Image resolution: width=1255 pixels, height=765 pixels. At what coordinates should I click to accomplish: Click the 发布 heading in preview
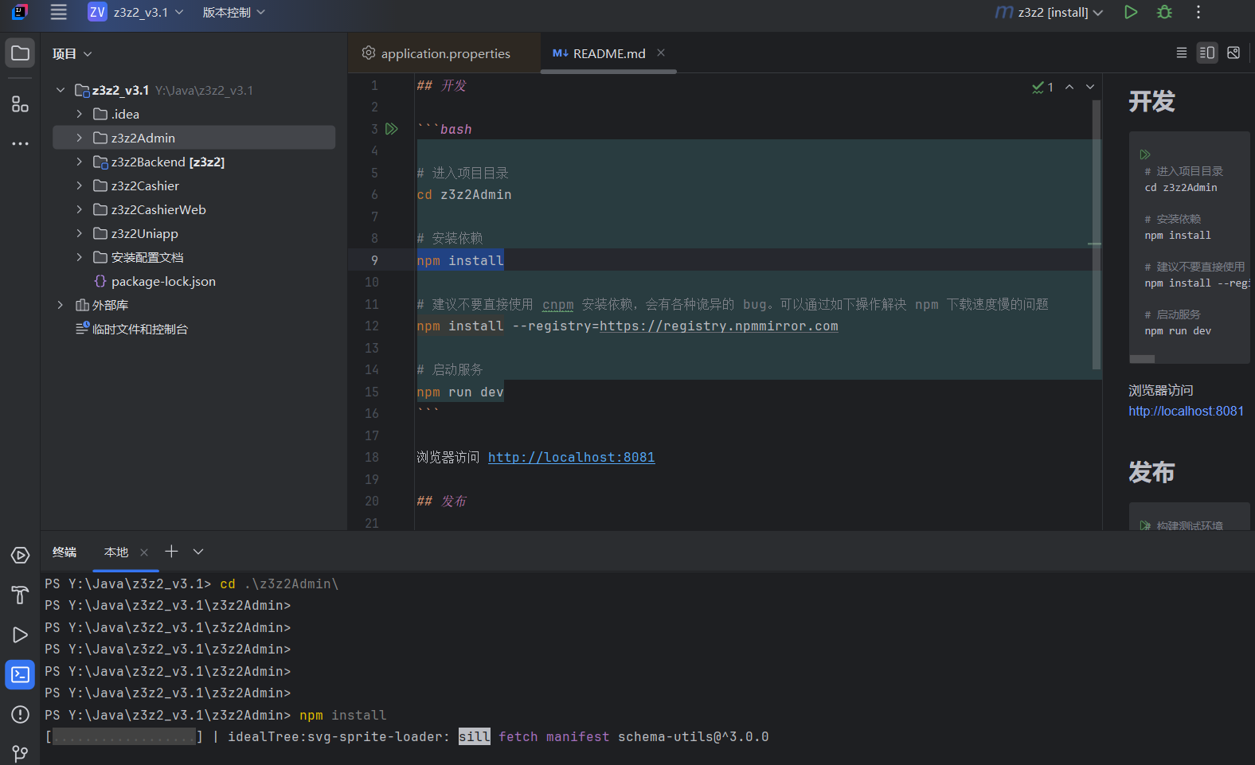click(1151, 472)
